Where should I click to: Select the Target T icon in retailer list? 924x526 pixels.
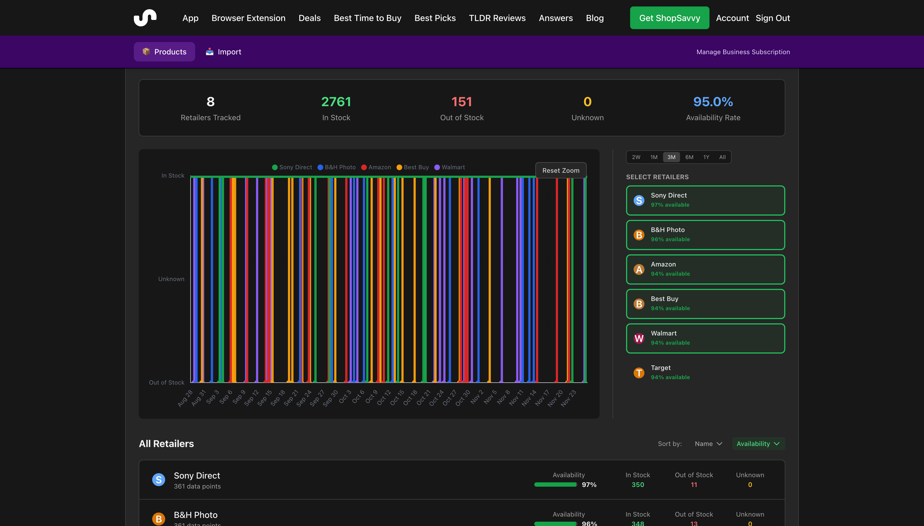(x=638, y=372)
